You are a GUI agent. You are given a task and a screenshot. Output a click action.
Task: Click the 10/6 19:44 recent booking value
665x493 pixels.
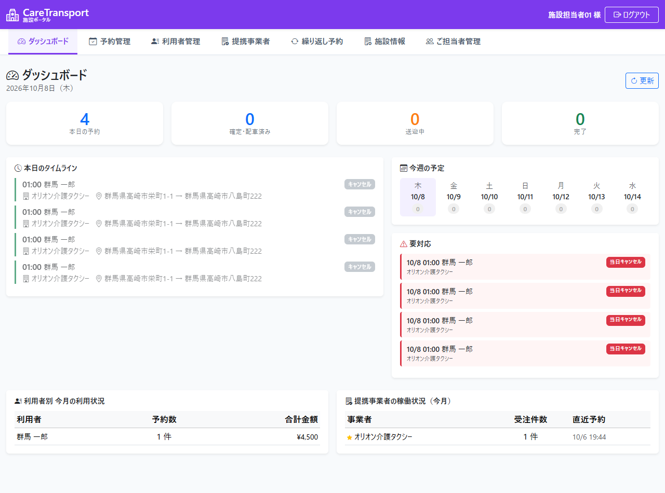pos(589,437)
